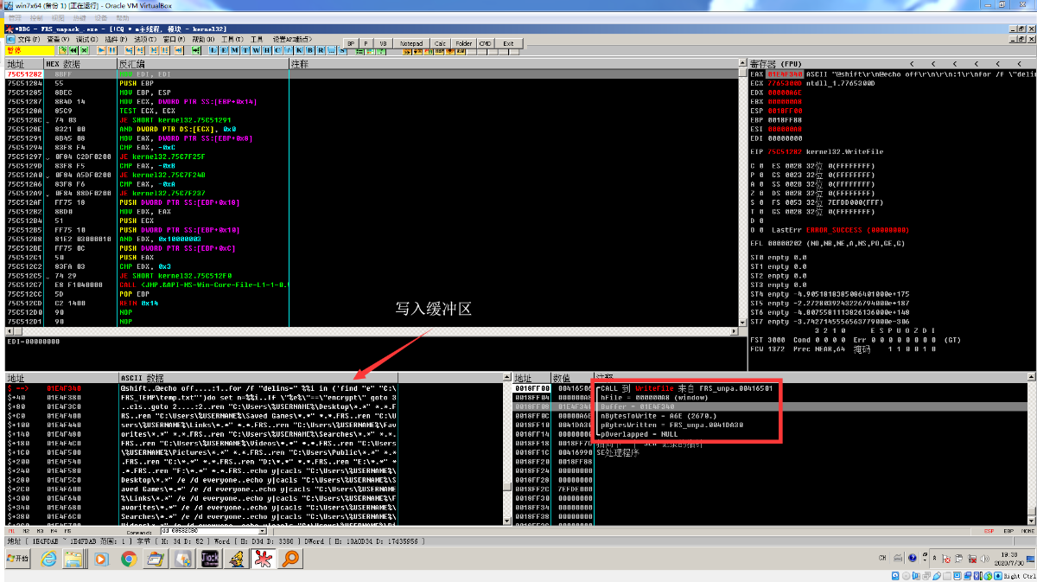Viewport: 1037px width, 582px height.
Task: Click the Close program X toolbar icon
Action: (x=84, y=50)
